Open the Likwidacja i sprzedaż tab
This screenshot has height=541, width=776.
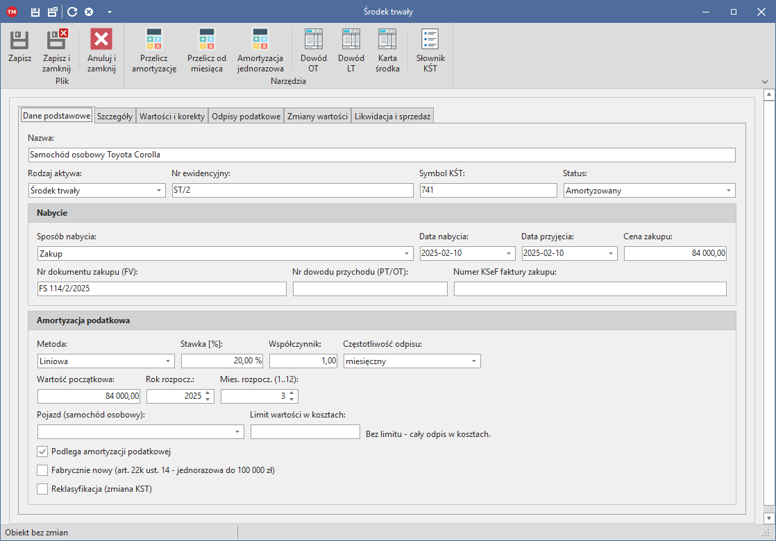point(392,117)
